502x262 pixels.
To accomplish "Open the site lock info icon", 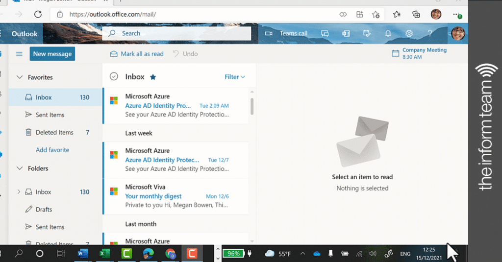I will click(x=60, y=14).
